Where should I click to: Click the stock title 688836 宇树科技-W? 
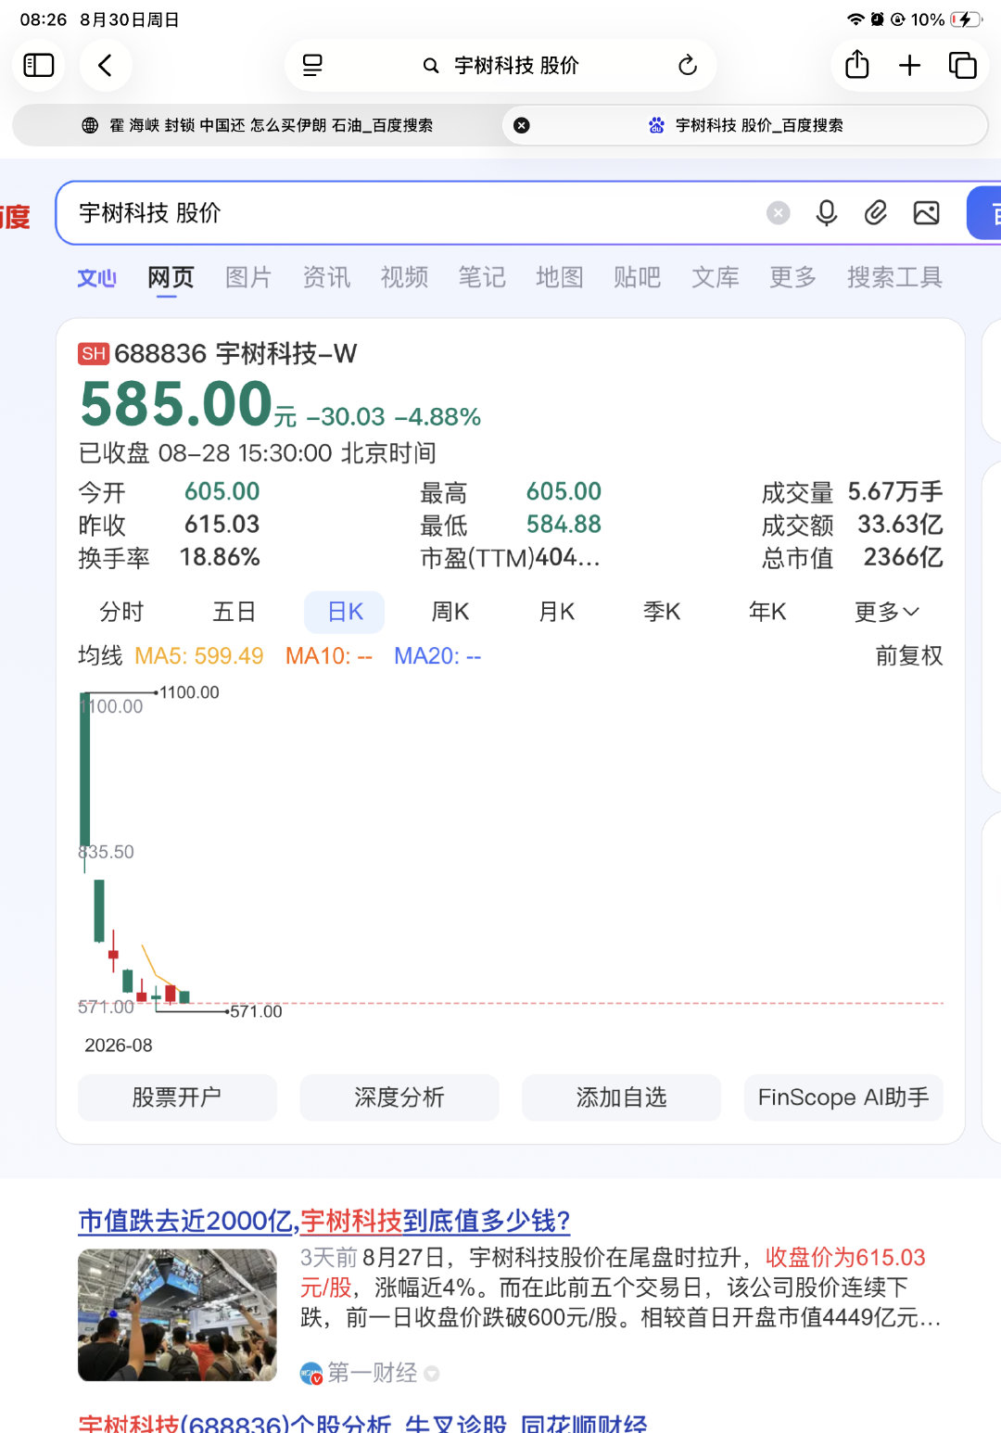[x=218, y=353]
